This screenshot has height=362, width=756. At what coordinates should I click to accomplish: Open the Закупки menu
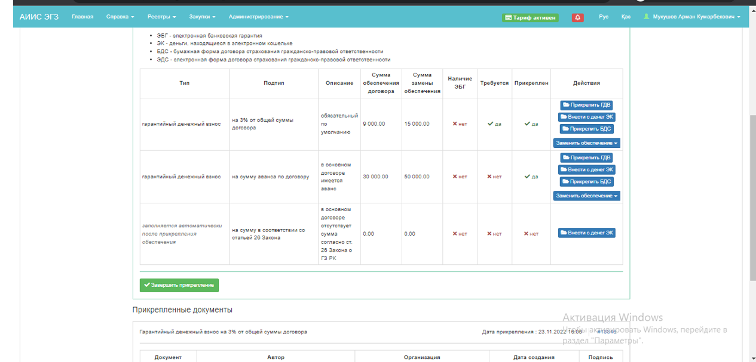tap(202, 17)
